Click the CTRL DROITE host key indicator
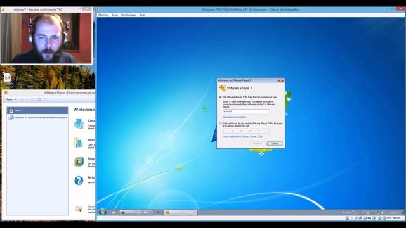Image resolution: width=406 pixels, height=228 pixels. coord(393,218)
